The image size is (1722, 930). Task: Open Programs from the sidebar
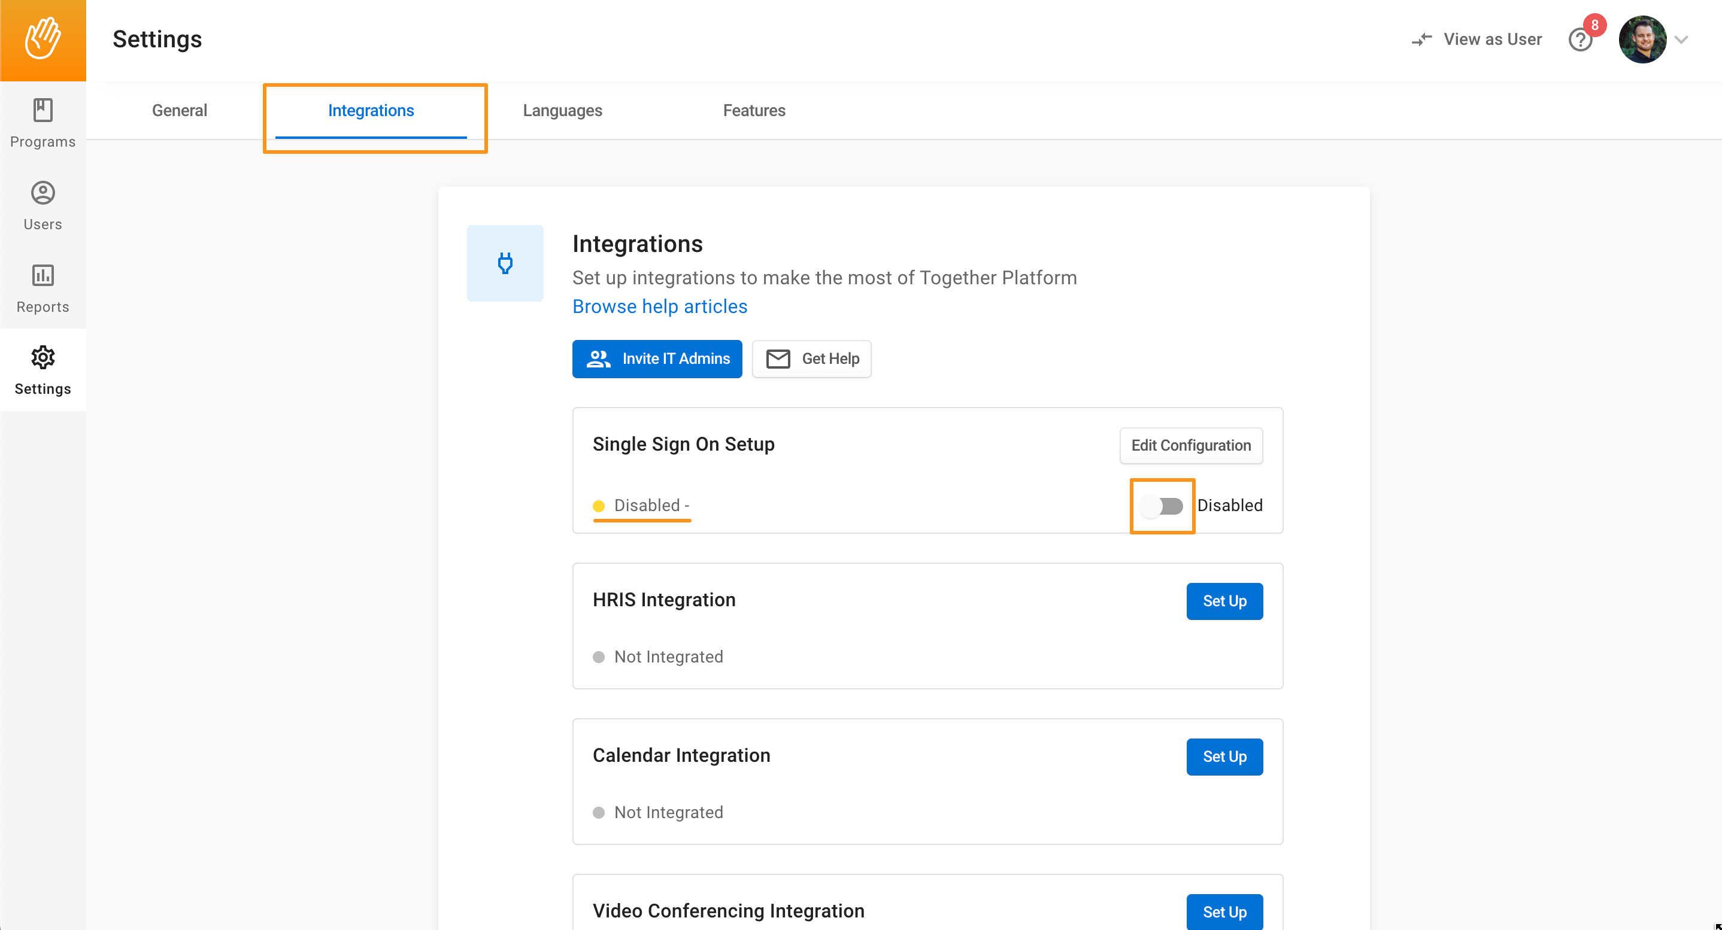pyautogui.click(x=43, y=123)
